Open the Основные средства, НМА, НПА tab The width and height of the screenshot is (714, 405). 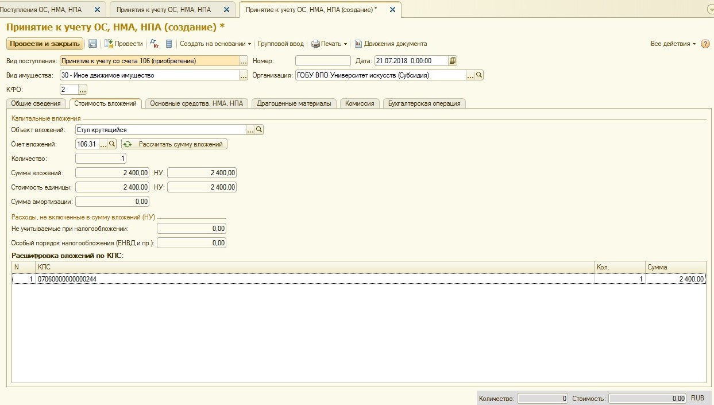pyautogui.click(x=196, y=103)
